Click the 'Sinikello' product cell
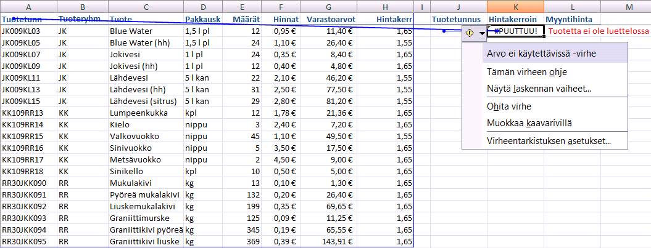Screen dimensions: 651x248 click(146, 172)
